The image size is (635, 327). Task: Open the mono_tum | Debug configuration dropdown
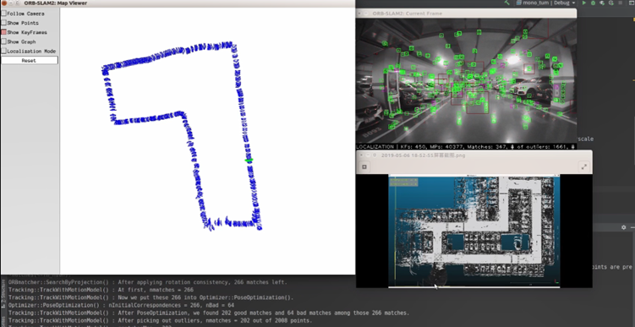tap(546, 3)
